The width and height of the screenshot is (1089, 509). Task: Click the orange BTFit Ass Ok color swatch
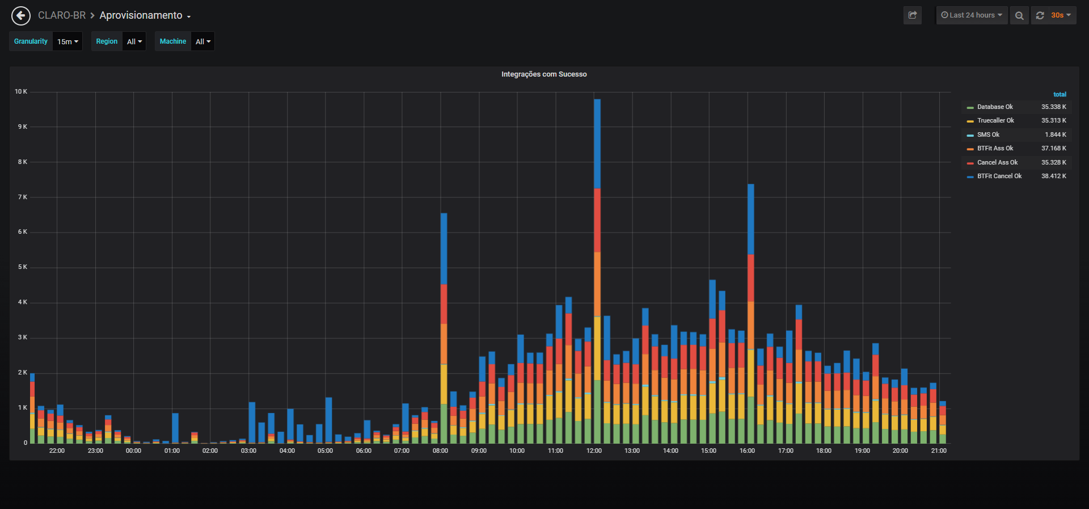click(x=970, y=149)
